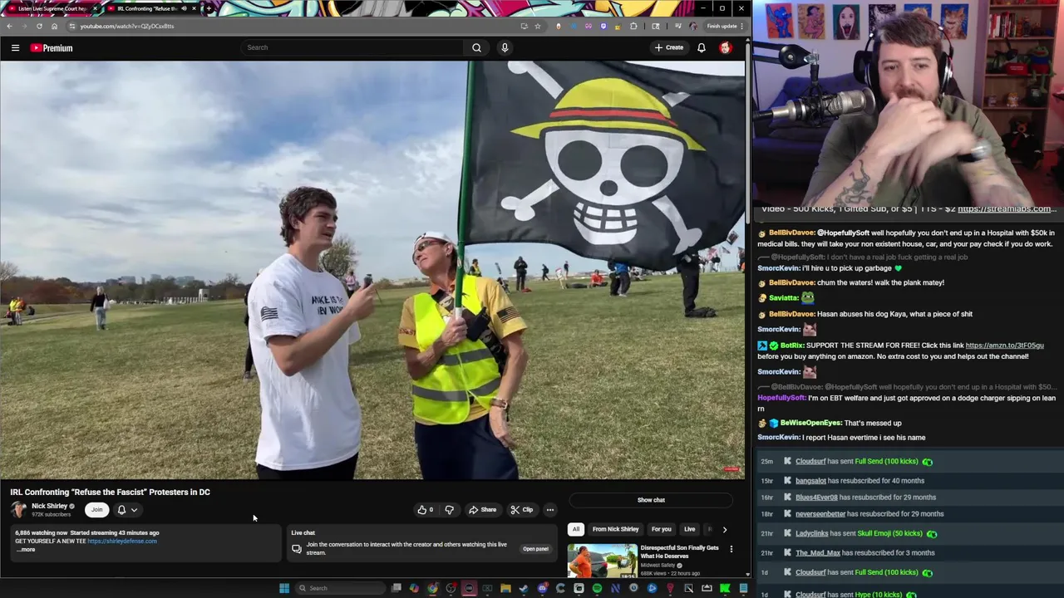
Task: Expand the notification bell dropdown
Action: pyautogui.click(x=127, y=510)
